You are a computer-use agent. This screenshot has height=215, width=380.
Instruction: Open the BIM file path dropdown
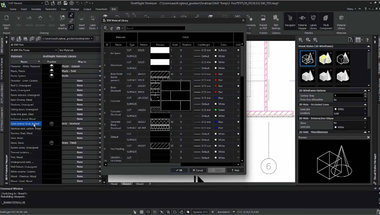(x=67, y=39)
